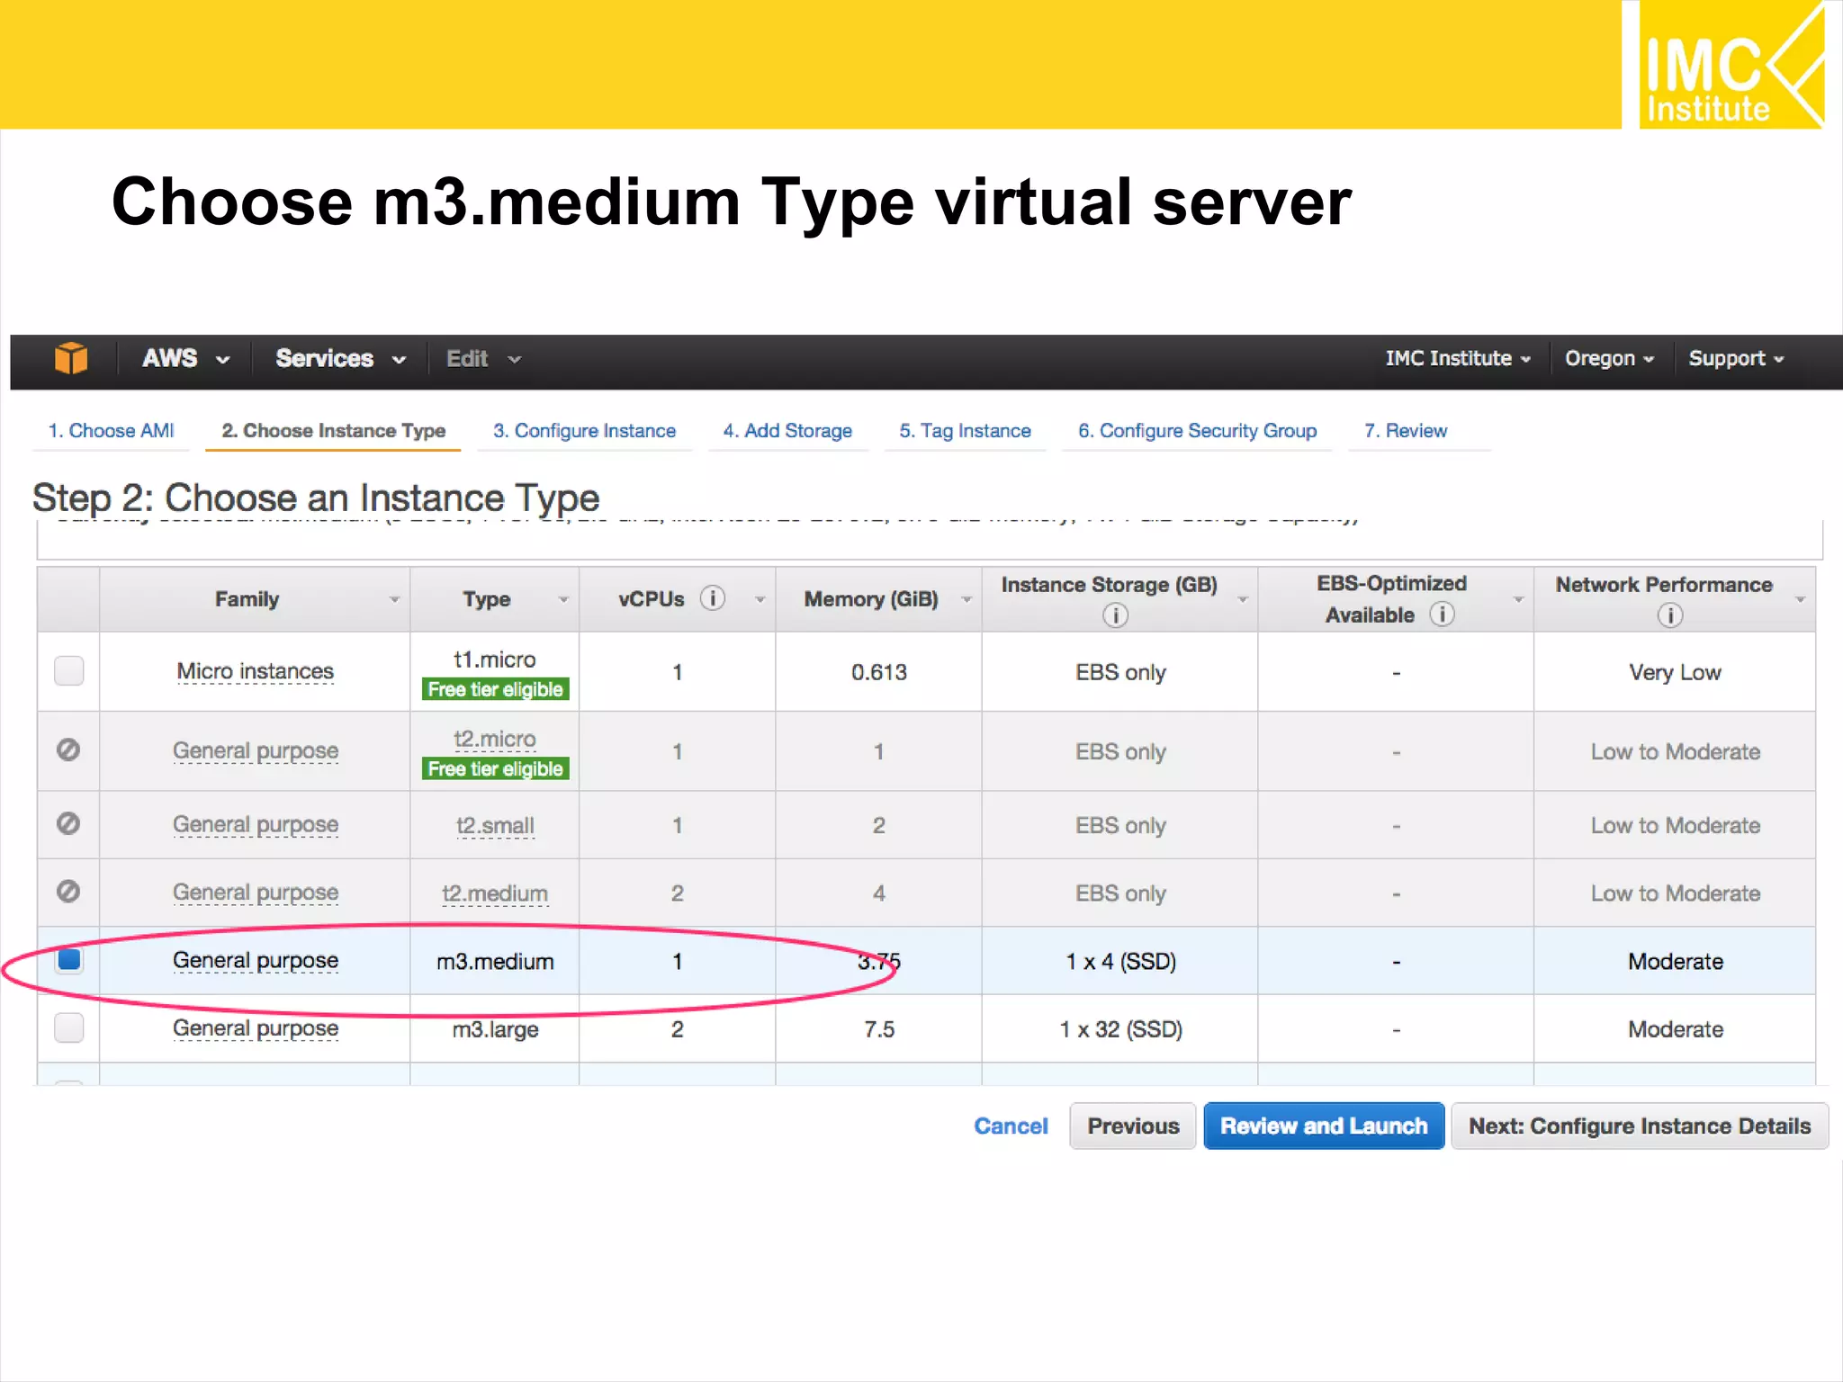Expand the Services dropdown
Viewport: 1843px width, 1382px height.
340,359
